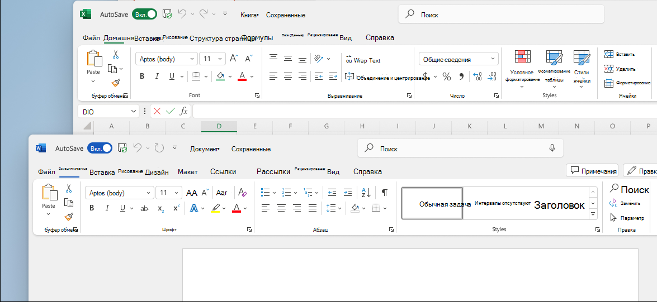Open Excel Name Box dropdown

[x=134, y=111]
